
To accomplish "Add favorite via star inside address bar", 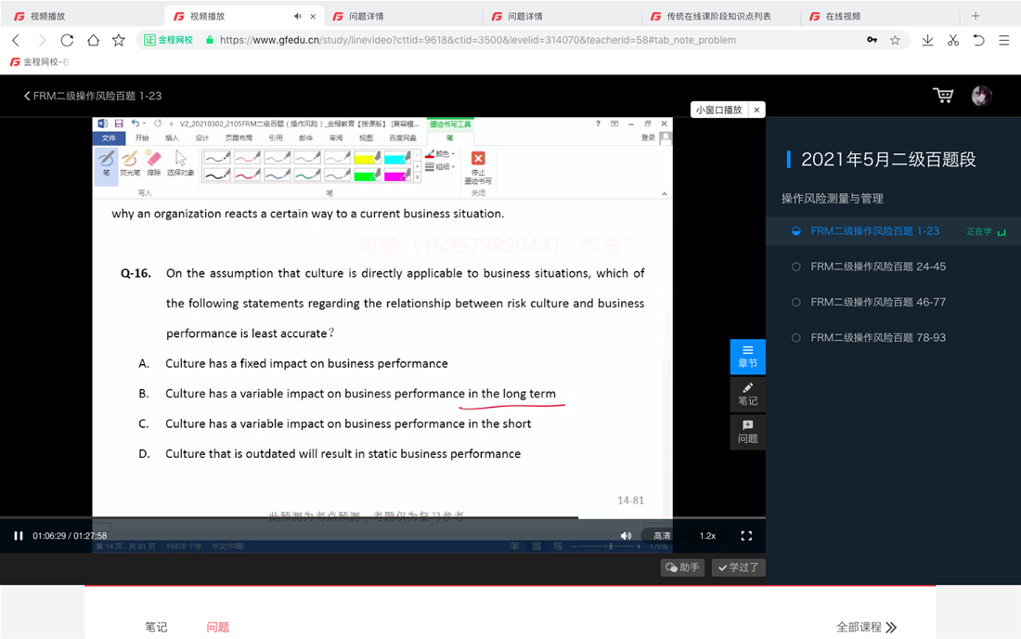I will tap(896, 40).
